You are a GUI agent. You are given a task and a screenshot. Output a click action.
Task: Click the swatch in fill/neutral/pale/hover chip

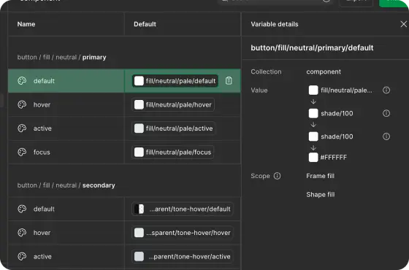coord(139,105)
